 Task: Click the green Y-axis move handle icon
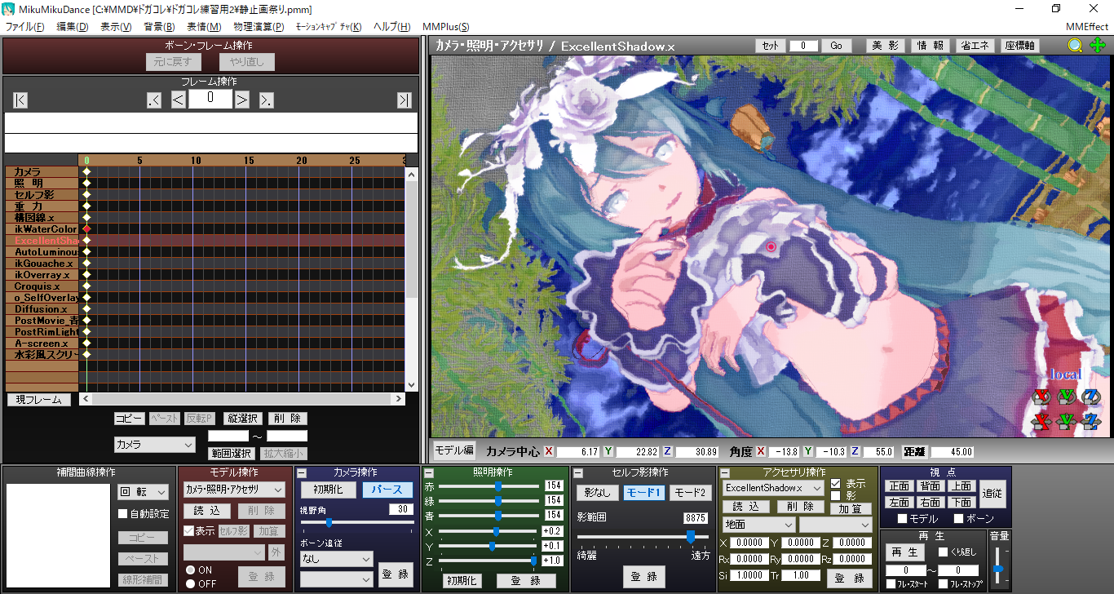1067,422
